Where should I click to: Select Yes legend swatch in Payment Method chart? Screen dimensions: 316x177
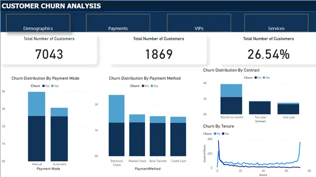(152, 86)
